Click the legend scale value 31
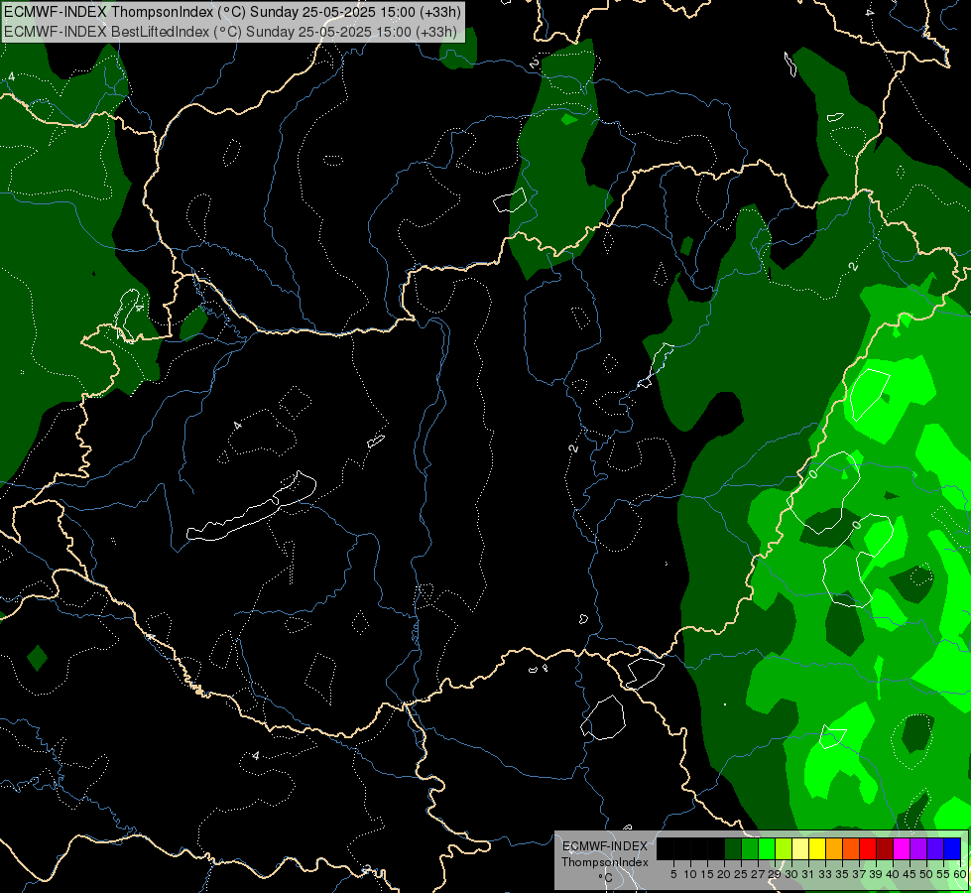The width and height of the screenshot is (971, 893). click(808, 874)
